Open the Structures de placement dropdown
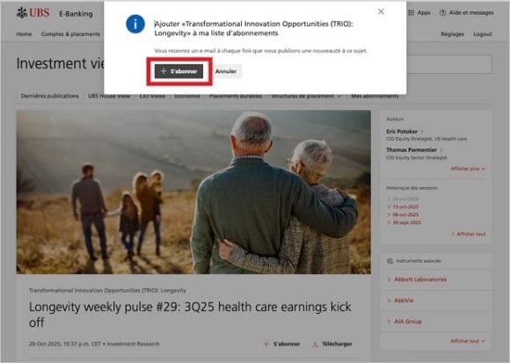Viewport: 510px width, 363px height. 306,96
